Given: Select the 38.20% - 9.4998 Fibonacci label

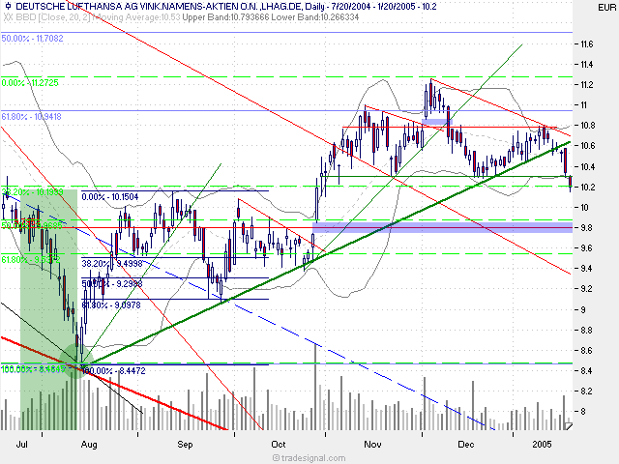Looking at the screenshot, I should tap(112, 263).
